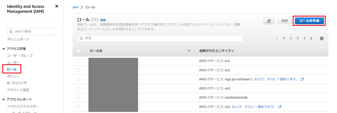This screenshot has height=113, width=337.
Task: Click the ロール breadcrumb text
Action: click(x=90, y=7)
